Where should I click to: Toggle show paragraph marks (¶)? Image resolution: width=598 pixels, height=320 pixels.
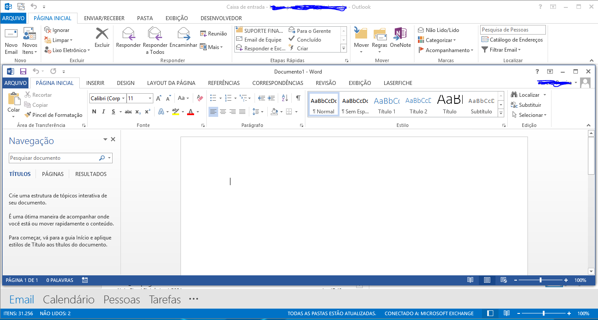coord(298,98)
